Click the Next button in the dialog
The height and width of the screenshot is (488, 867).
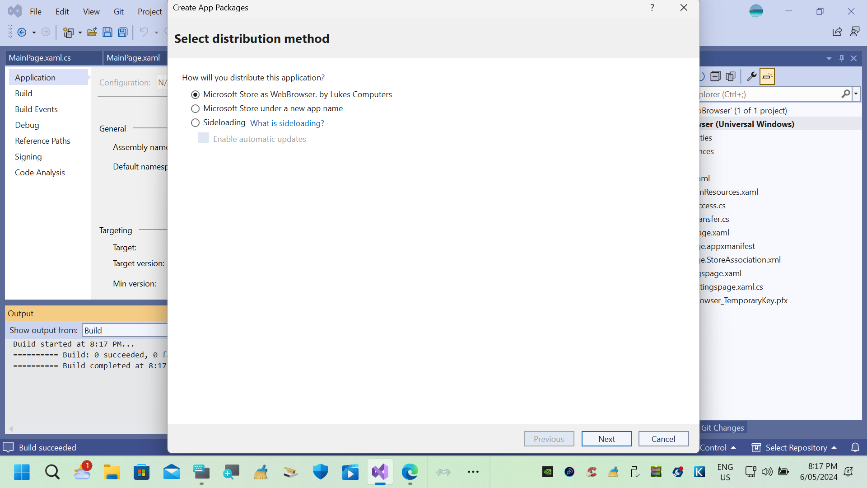pyautogui.click(x=606, y=438)
